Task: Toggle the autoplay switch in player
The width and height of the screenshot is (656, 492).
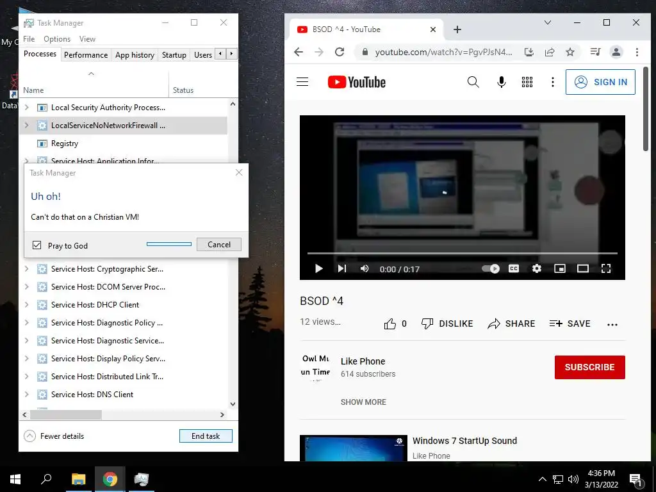Action: click(x=490, y=268)
